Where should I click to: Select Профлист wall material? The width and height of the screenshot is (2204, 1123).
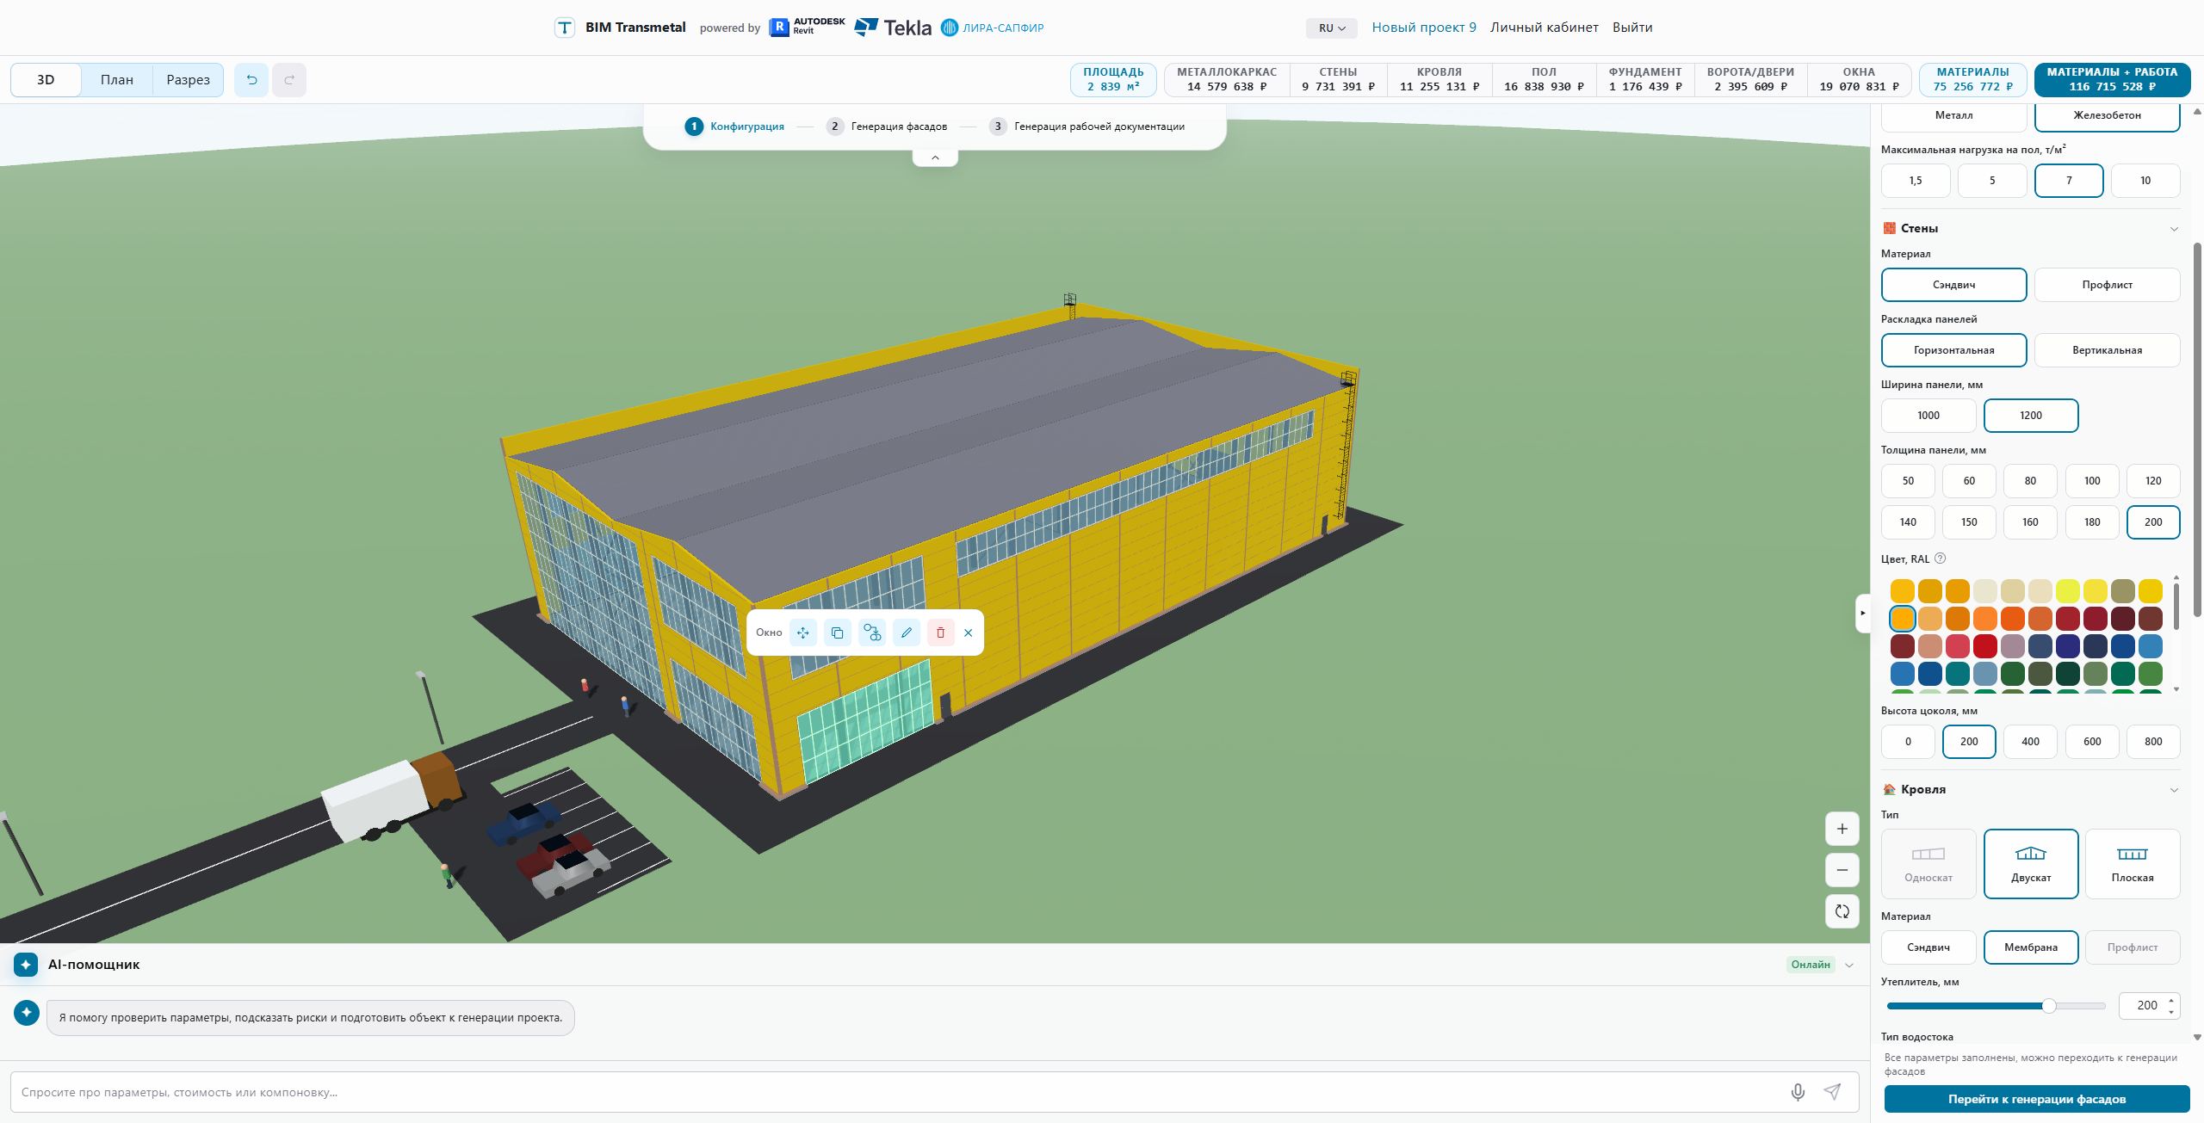point(2107,285)
